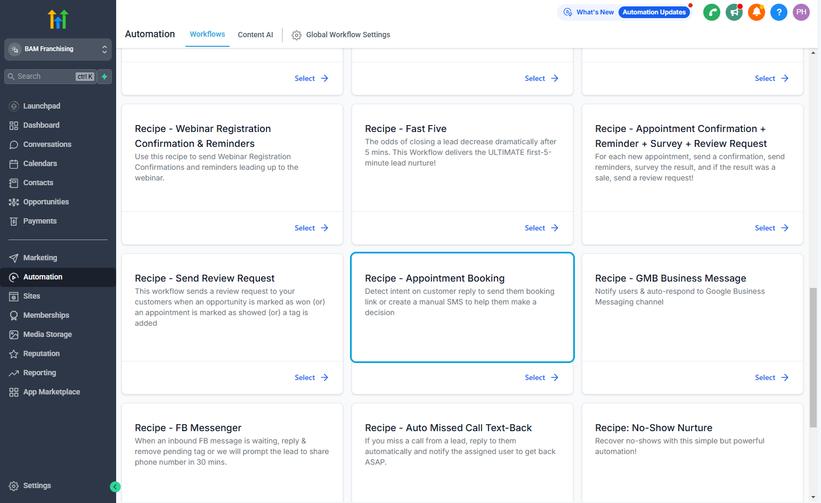Switch to the Workflows tab
The image size is (821, 503).
207,34
